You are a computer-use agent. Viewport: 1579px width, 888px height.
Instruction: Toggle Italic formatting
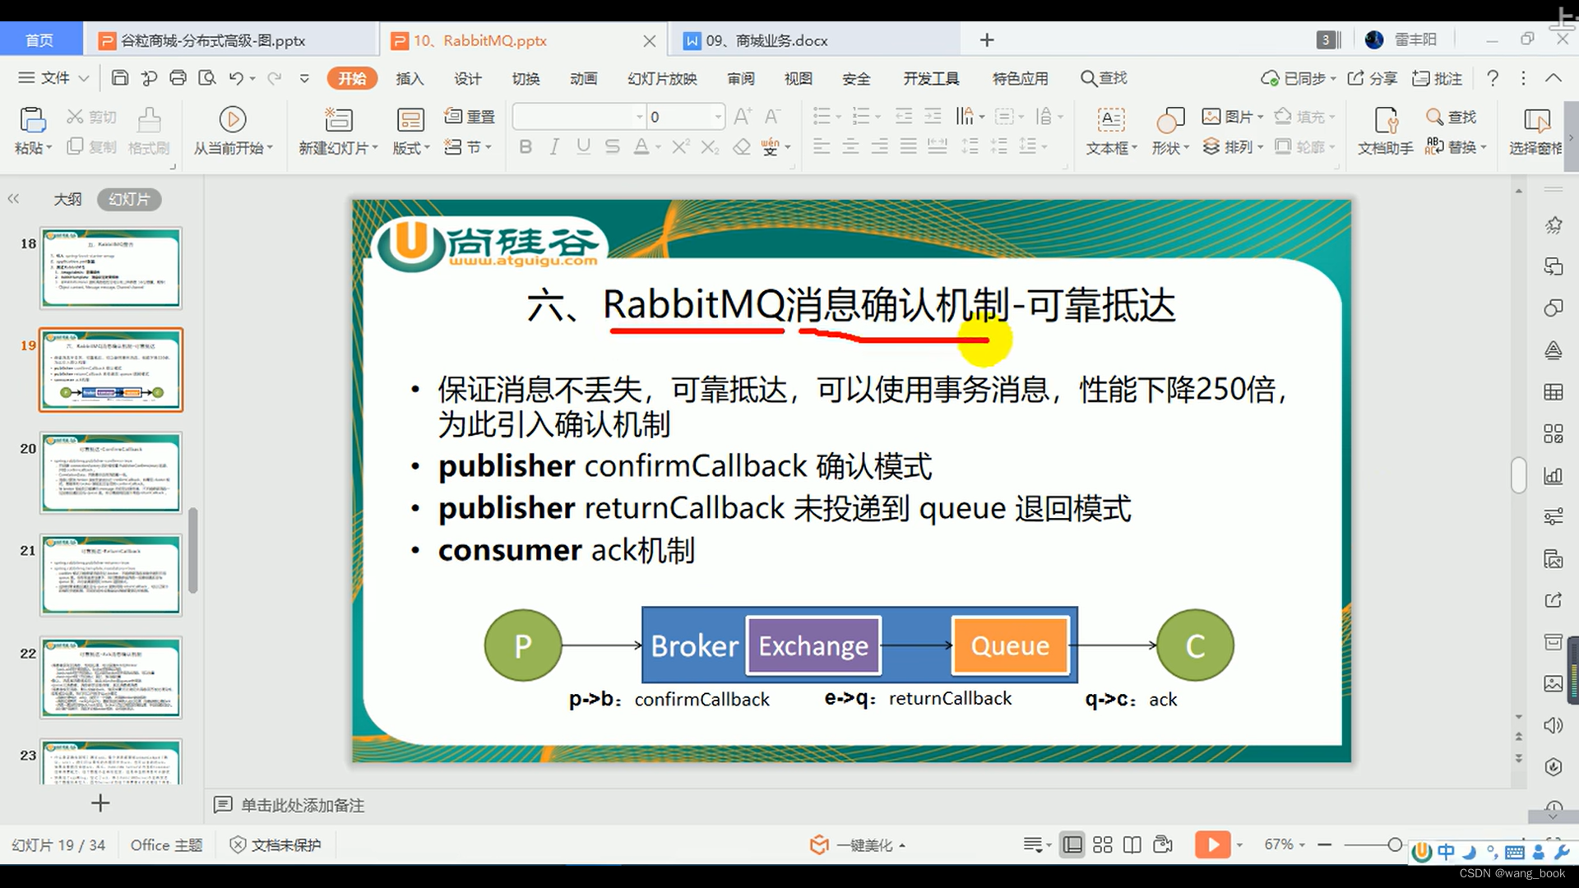coord(554,147)
